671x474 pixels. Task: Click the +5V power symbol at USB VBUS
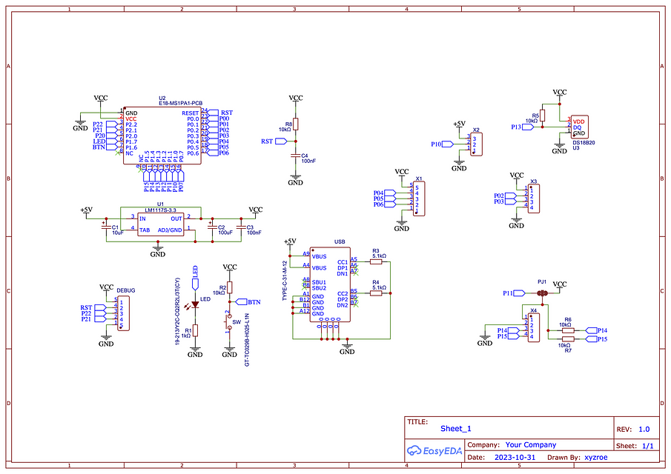pyautogui.click(x=290, y=242)
